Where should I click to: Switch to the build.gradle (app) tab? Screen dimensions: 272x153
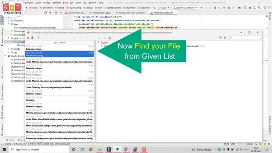coord(101,13)
